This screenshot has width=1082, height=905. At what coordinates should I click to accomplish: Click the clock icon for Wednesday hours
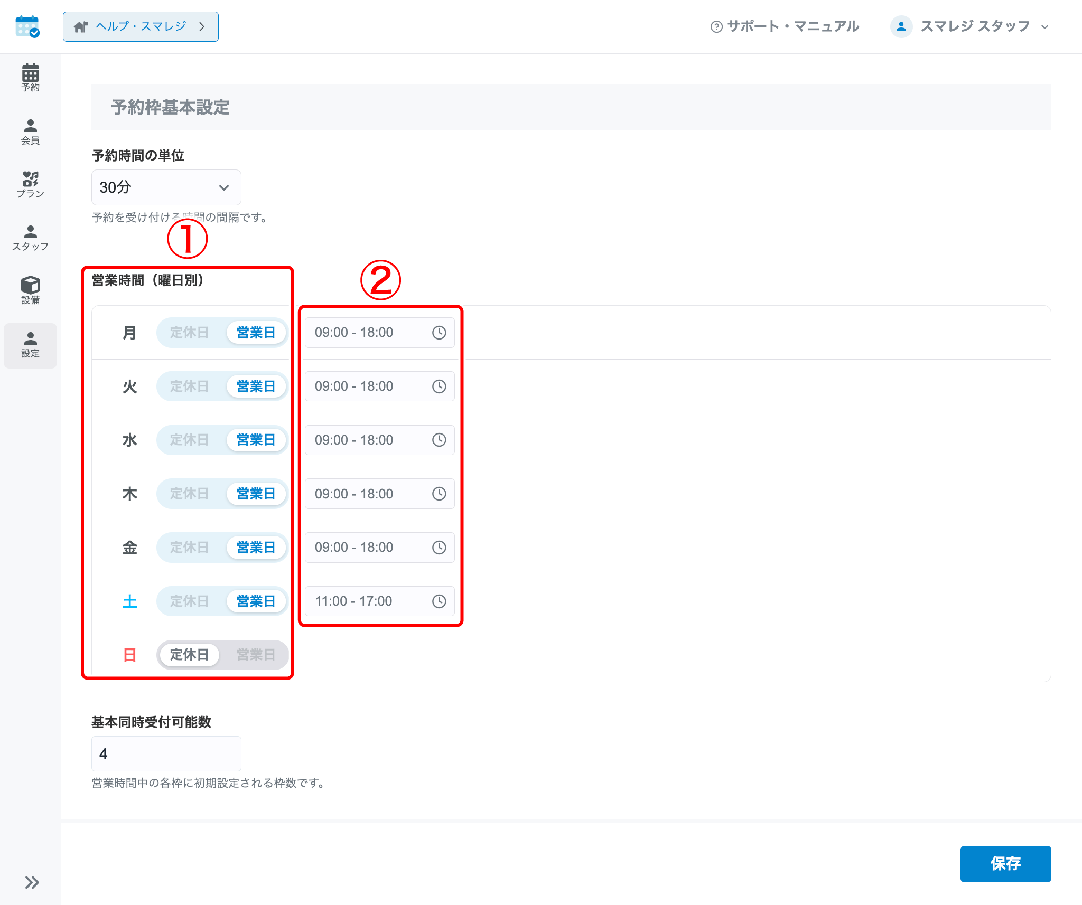coord(439,440)
